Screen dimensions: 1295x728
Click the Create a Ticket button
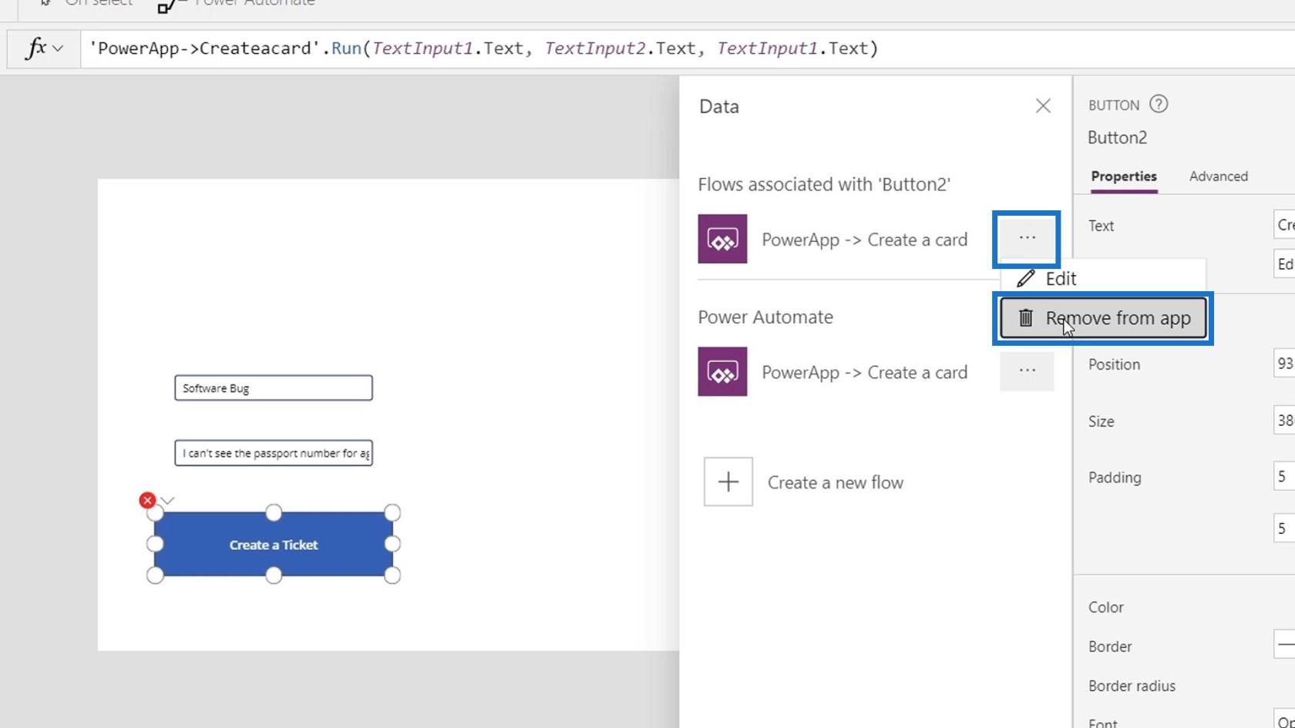pyautogui.click(x=274, y=545)
